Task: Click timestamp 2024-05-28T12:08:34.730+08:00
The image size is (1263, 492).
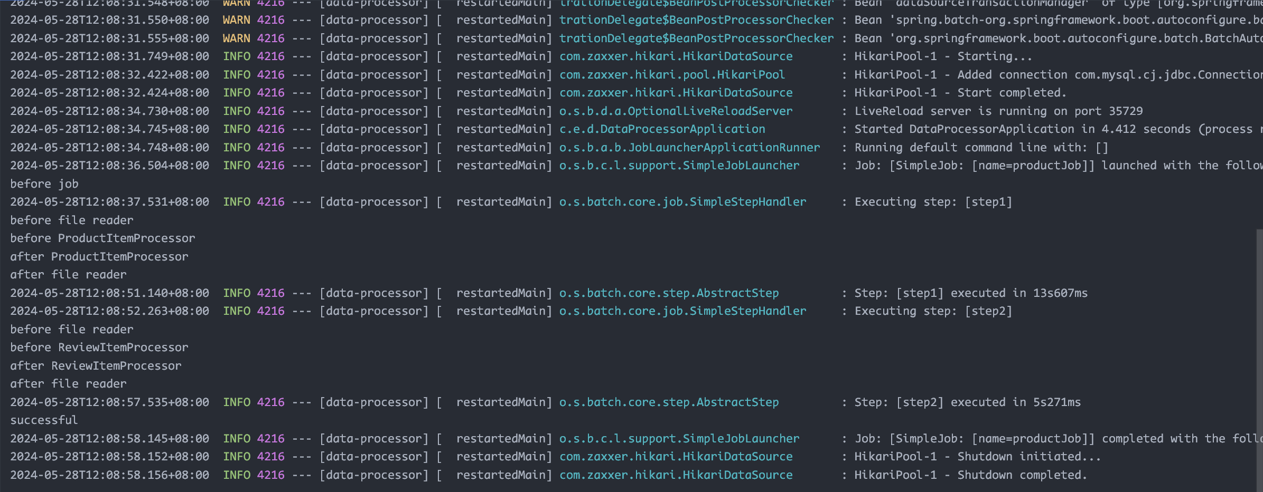Action: pos(110,111)
